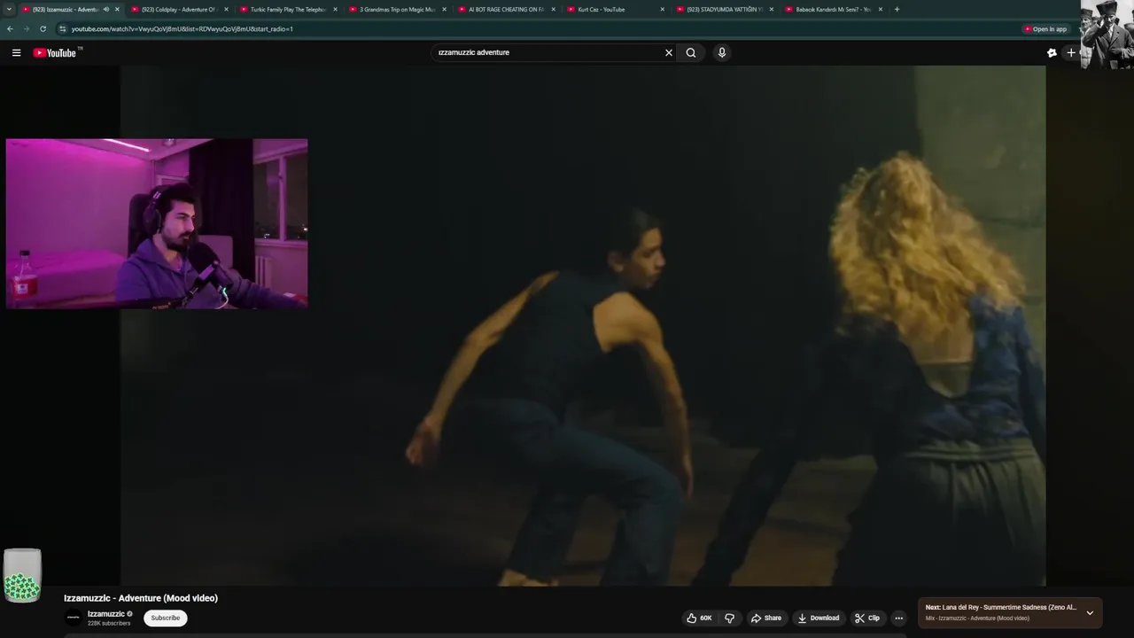The width and height of the screenshot is (1134, 638).
Task: Switch to Kurt Caz - YouTube tab
Action: (x=616, y=9)
